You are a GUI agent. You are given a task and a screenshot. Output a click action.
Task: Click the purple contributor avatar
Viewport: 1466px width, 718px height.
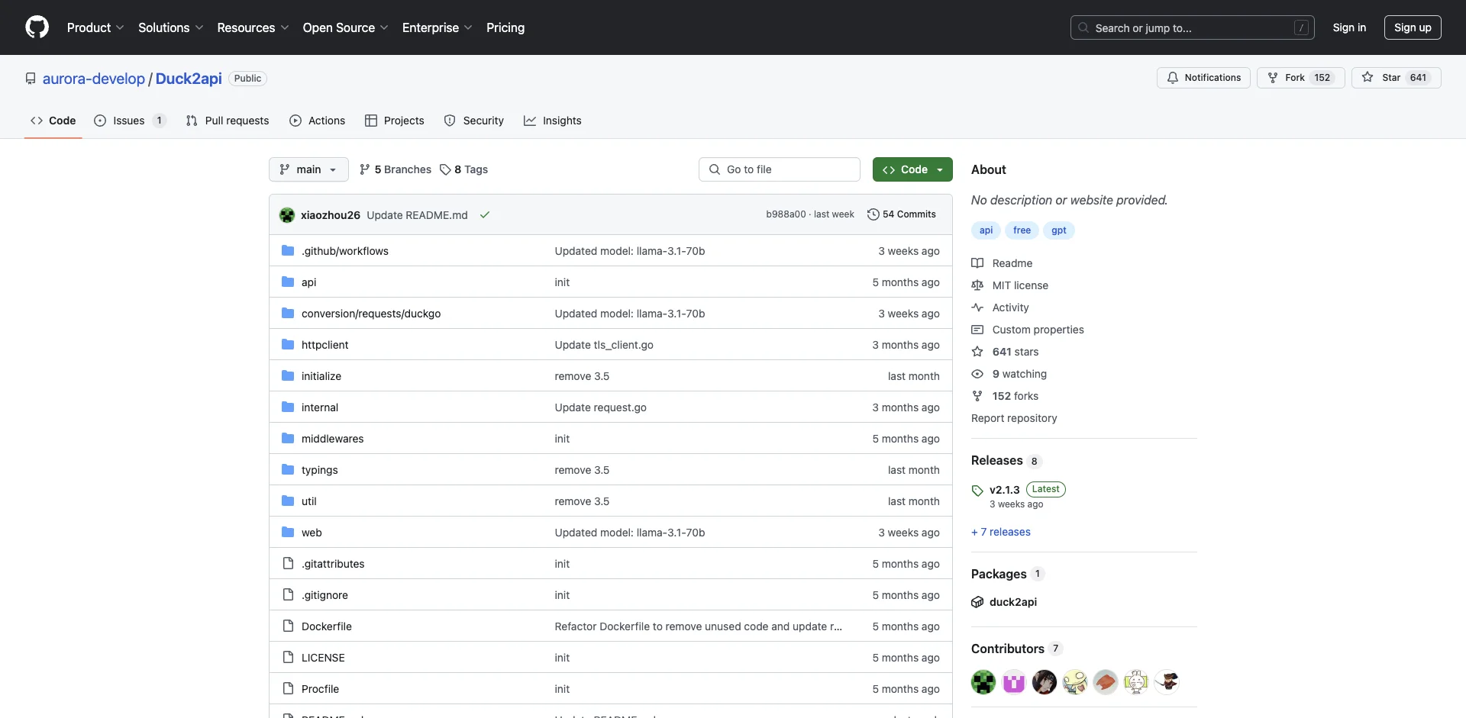coord(1014,681)
